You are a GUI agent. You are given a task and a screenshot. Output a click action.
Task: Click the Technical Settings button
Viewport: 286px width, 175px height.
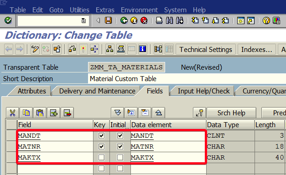click(206, 49)
